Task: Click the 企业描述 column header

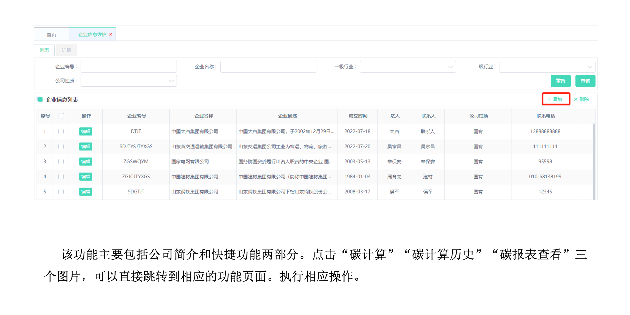Action: [x=287, y=116]
